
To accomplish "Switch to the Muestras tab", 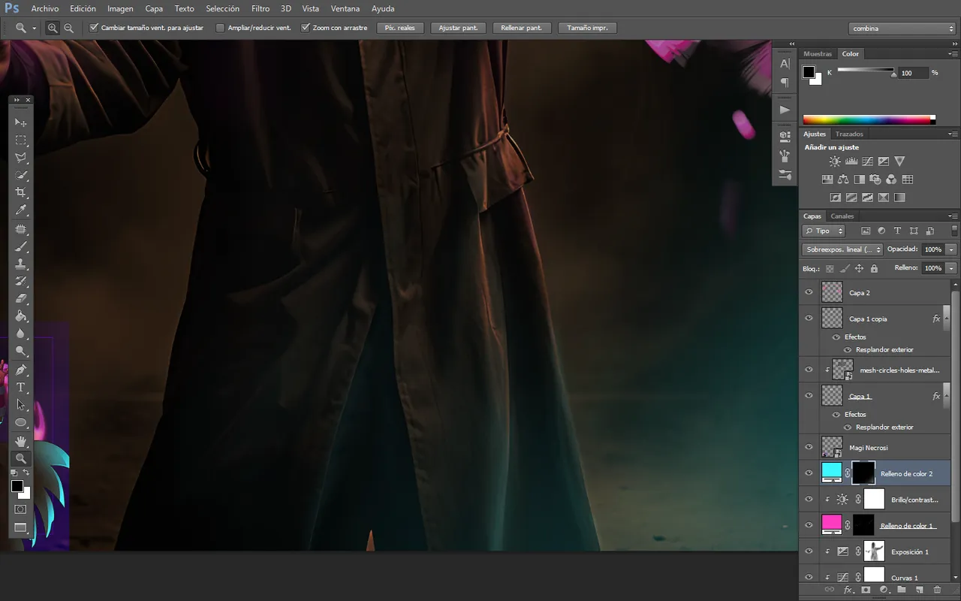I will tap(818, 54).
